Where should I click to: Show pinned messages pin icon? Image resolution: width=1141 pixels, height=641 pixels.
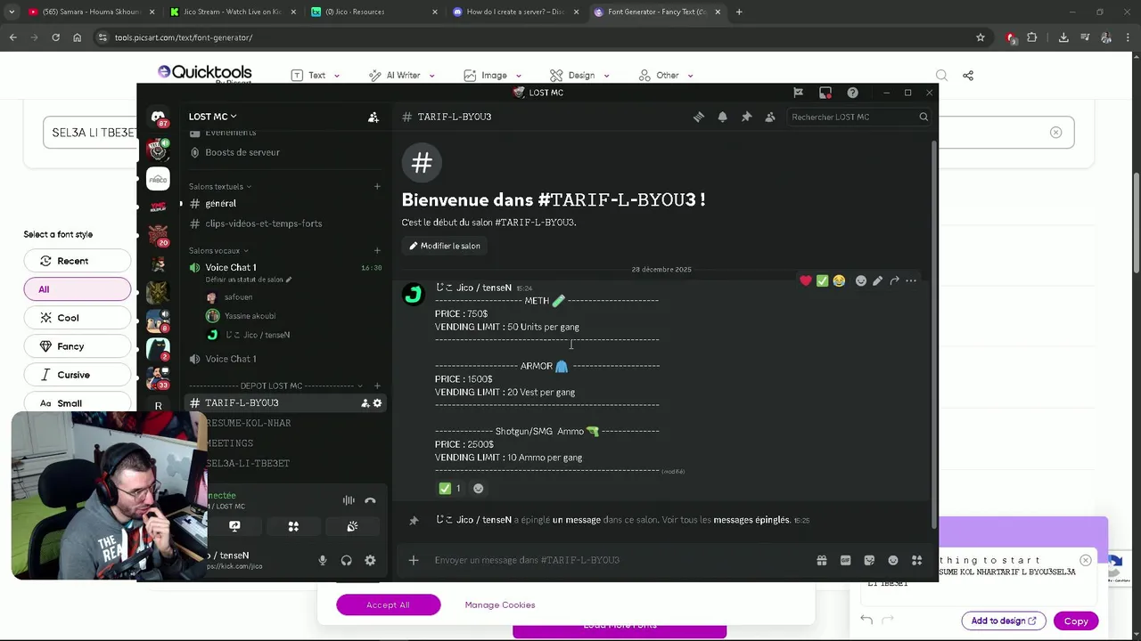coord(746,117)
